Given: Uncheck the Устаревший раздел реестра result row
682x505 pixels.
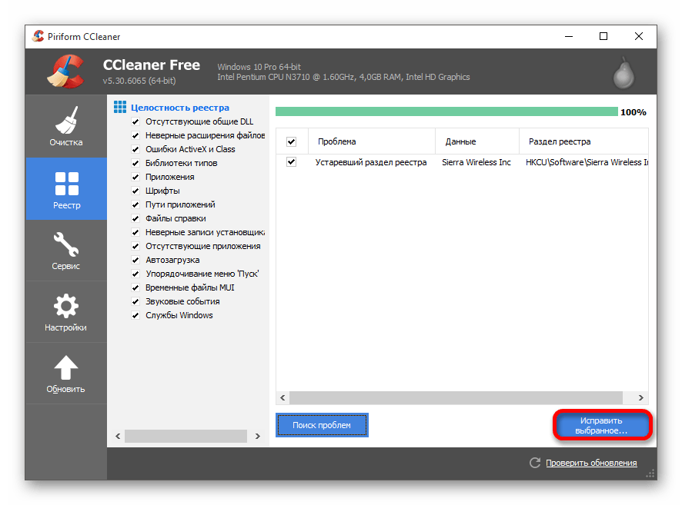Looking at the screenshot, I should [x=291, y=162].
